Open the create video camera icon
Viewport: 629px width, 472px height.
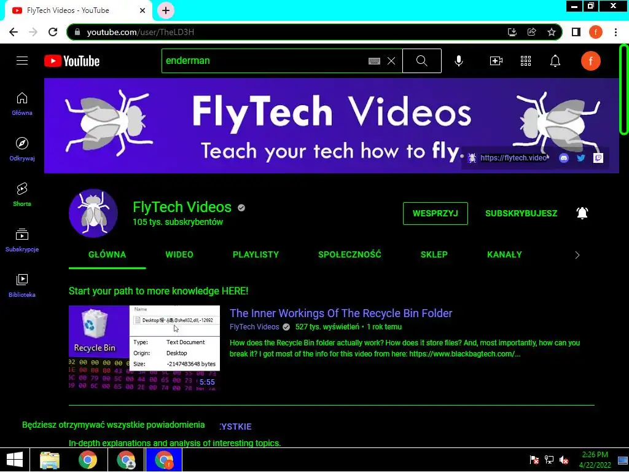496,61
